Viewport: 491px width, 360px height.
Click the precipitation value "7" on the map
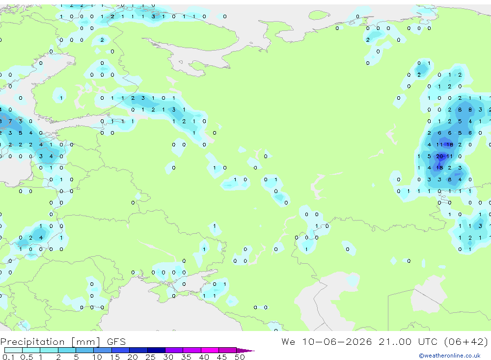pyautogui.click(x=10, y=121)
